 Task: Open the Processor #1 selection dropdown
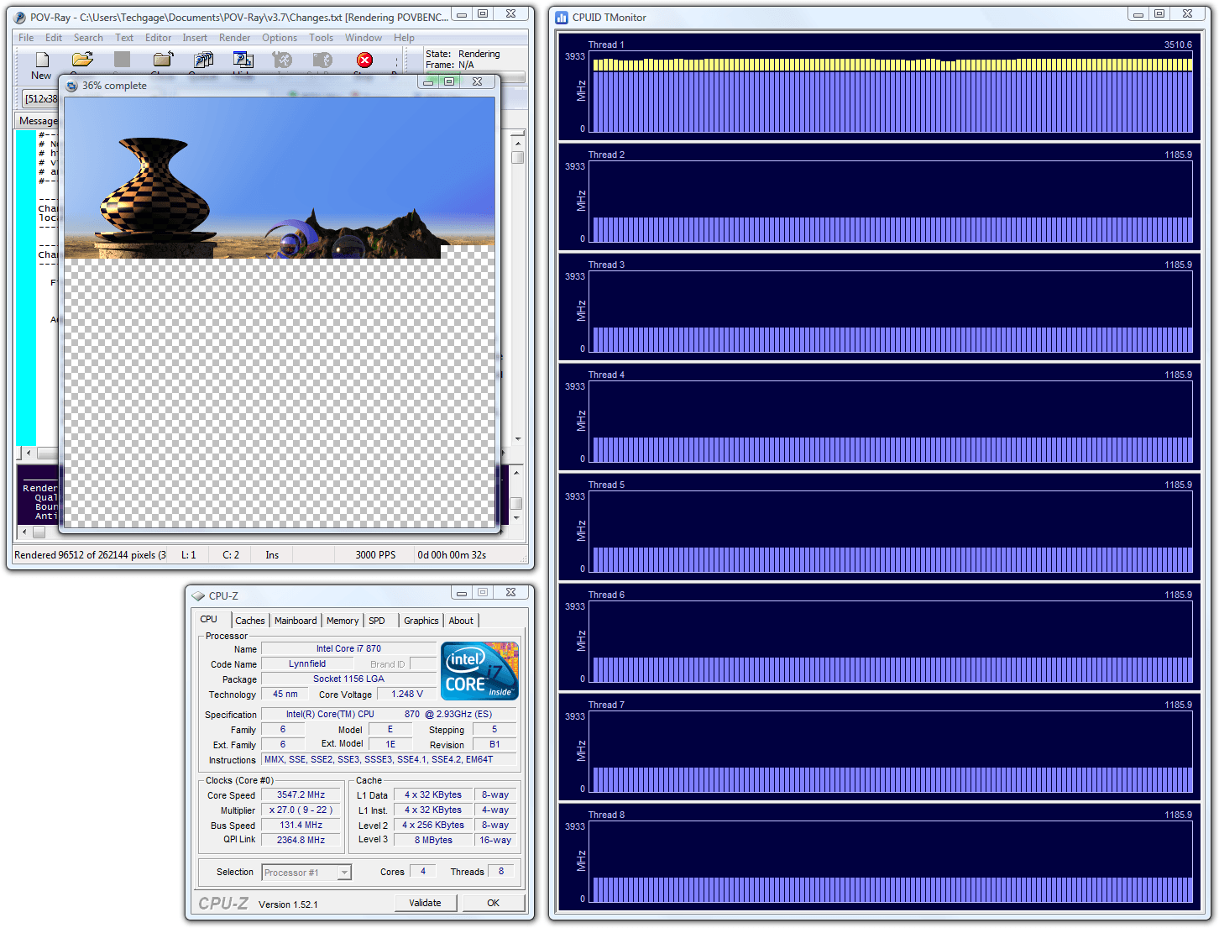306,873
